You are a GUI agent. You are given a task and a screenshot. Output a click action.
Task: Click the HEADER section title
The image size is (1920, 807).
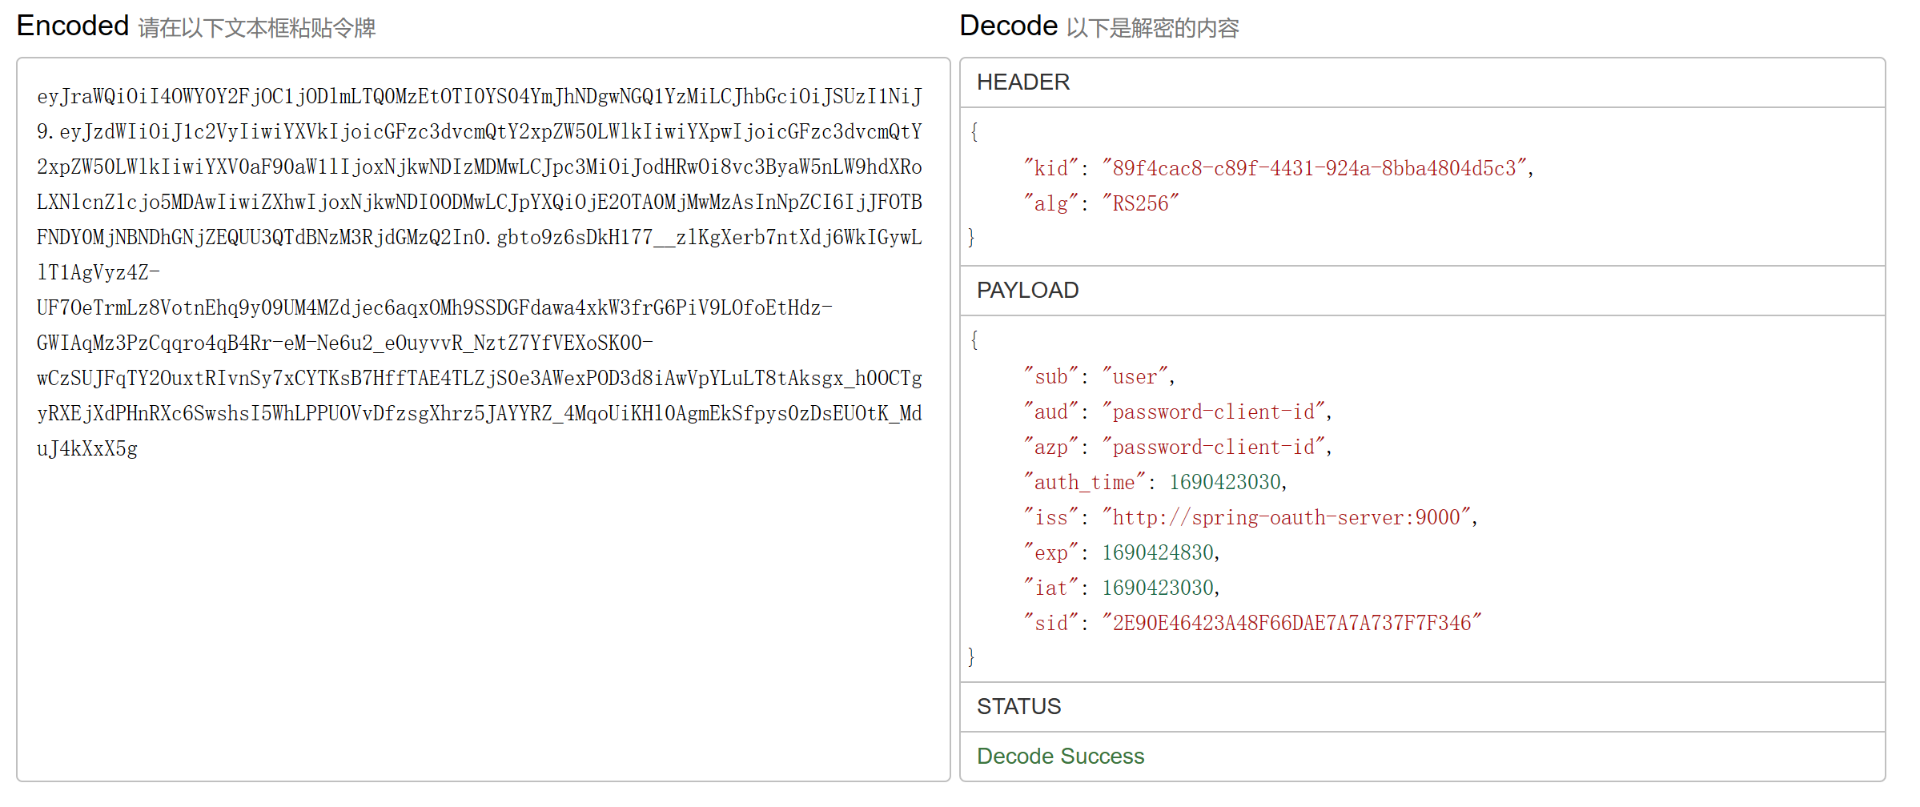point(1023,82)
